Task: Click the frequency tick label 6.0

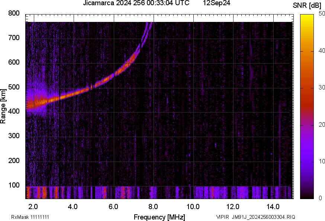Action: pyautogui.click(x=113, y=207)
